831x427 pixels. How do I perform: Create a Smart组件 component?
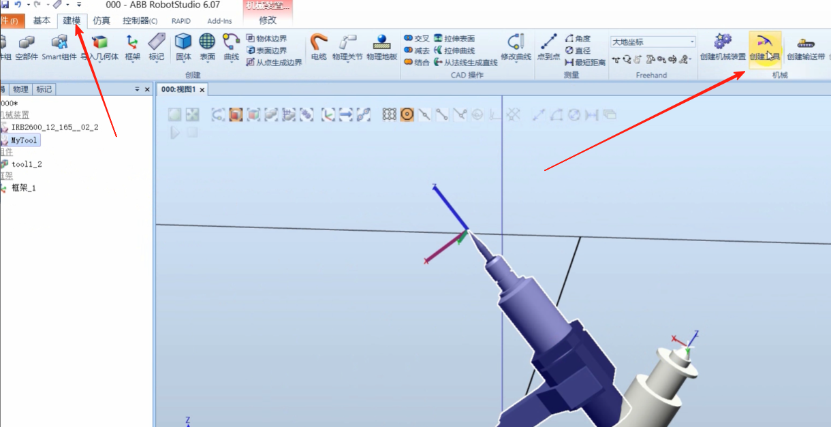point(59,48)
